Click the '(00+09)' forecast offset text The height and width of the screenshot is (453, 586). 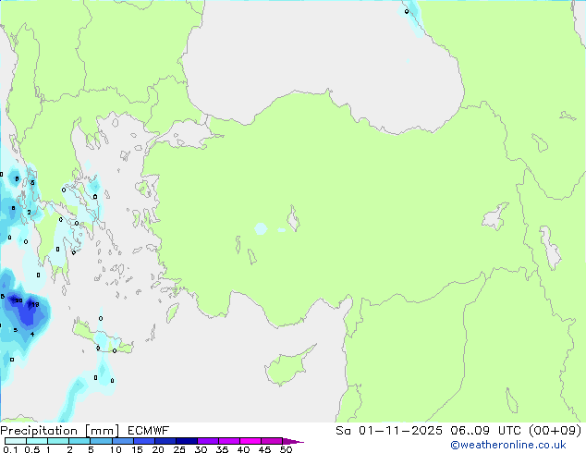click(555, 431)
